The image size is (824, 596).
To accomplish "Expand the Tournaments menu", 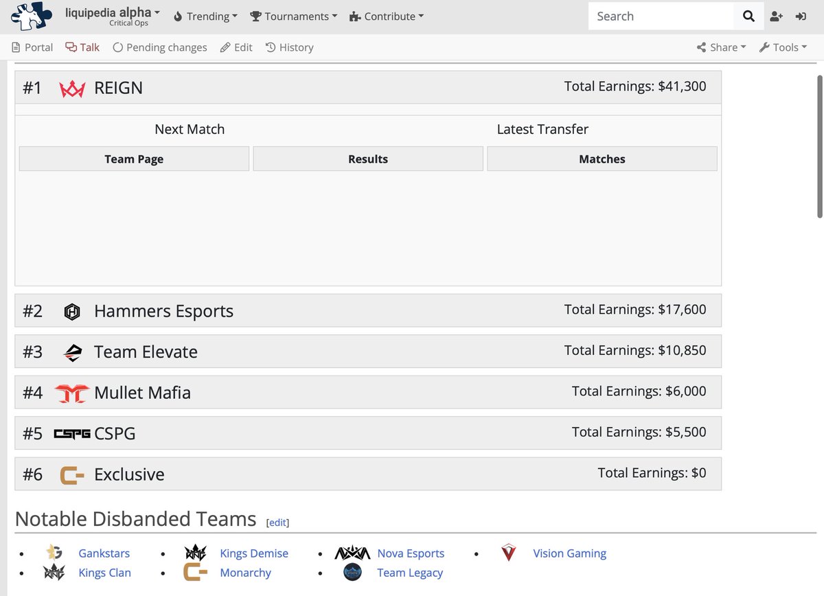I will point(293,16).
